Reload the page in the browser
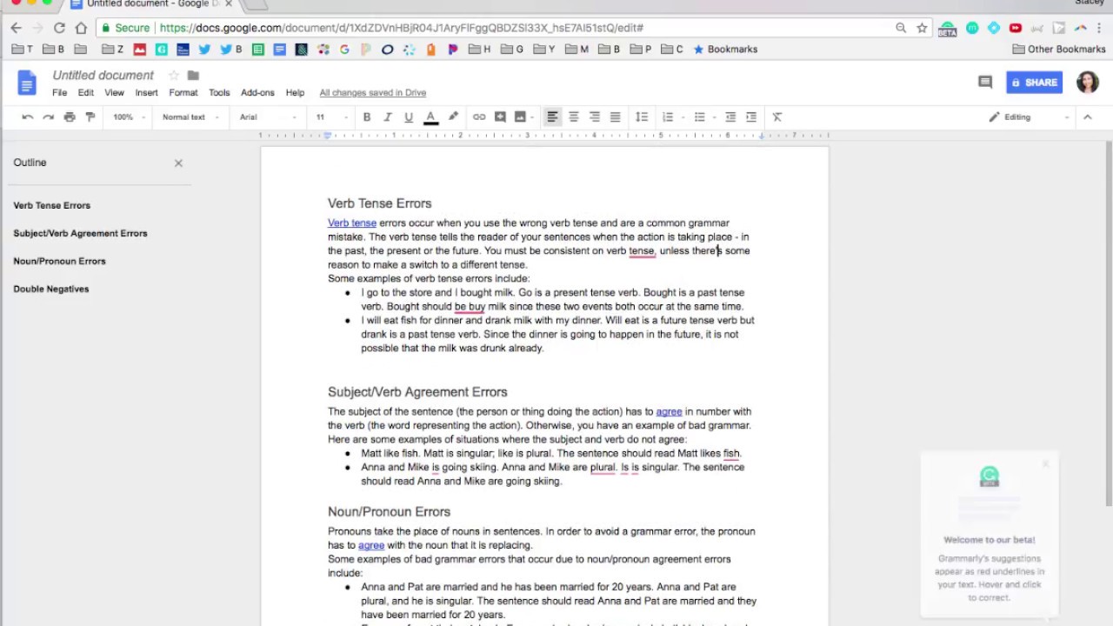Screen dimensions: 1113x626 pyautogui.click(x=59, y=28)
